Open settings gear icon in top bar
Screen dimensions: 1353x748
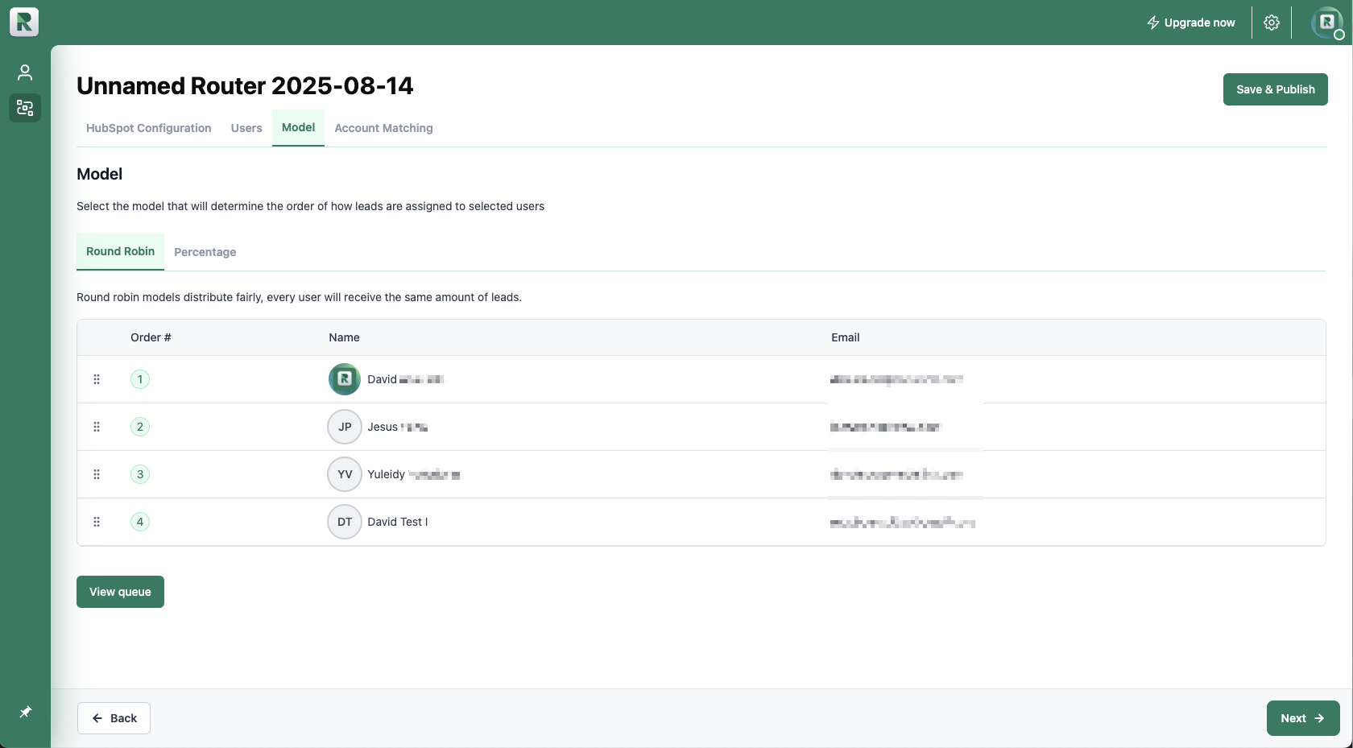[1272, 23]
